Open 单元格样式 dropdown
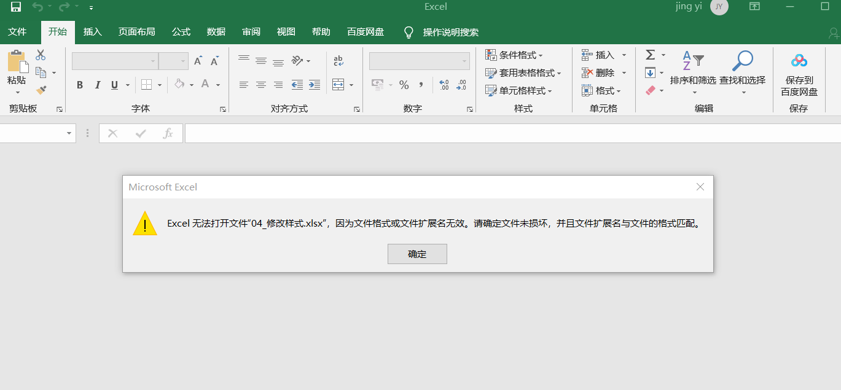 518,90
